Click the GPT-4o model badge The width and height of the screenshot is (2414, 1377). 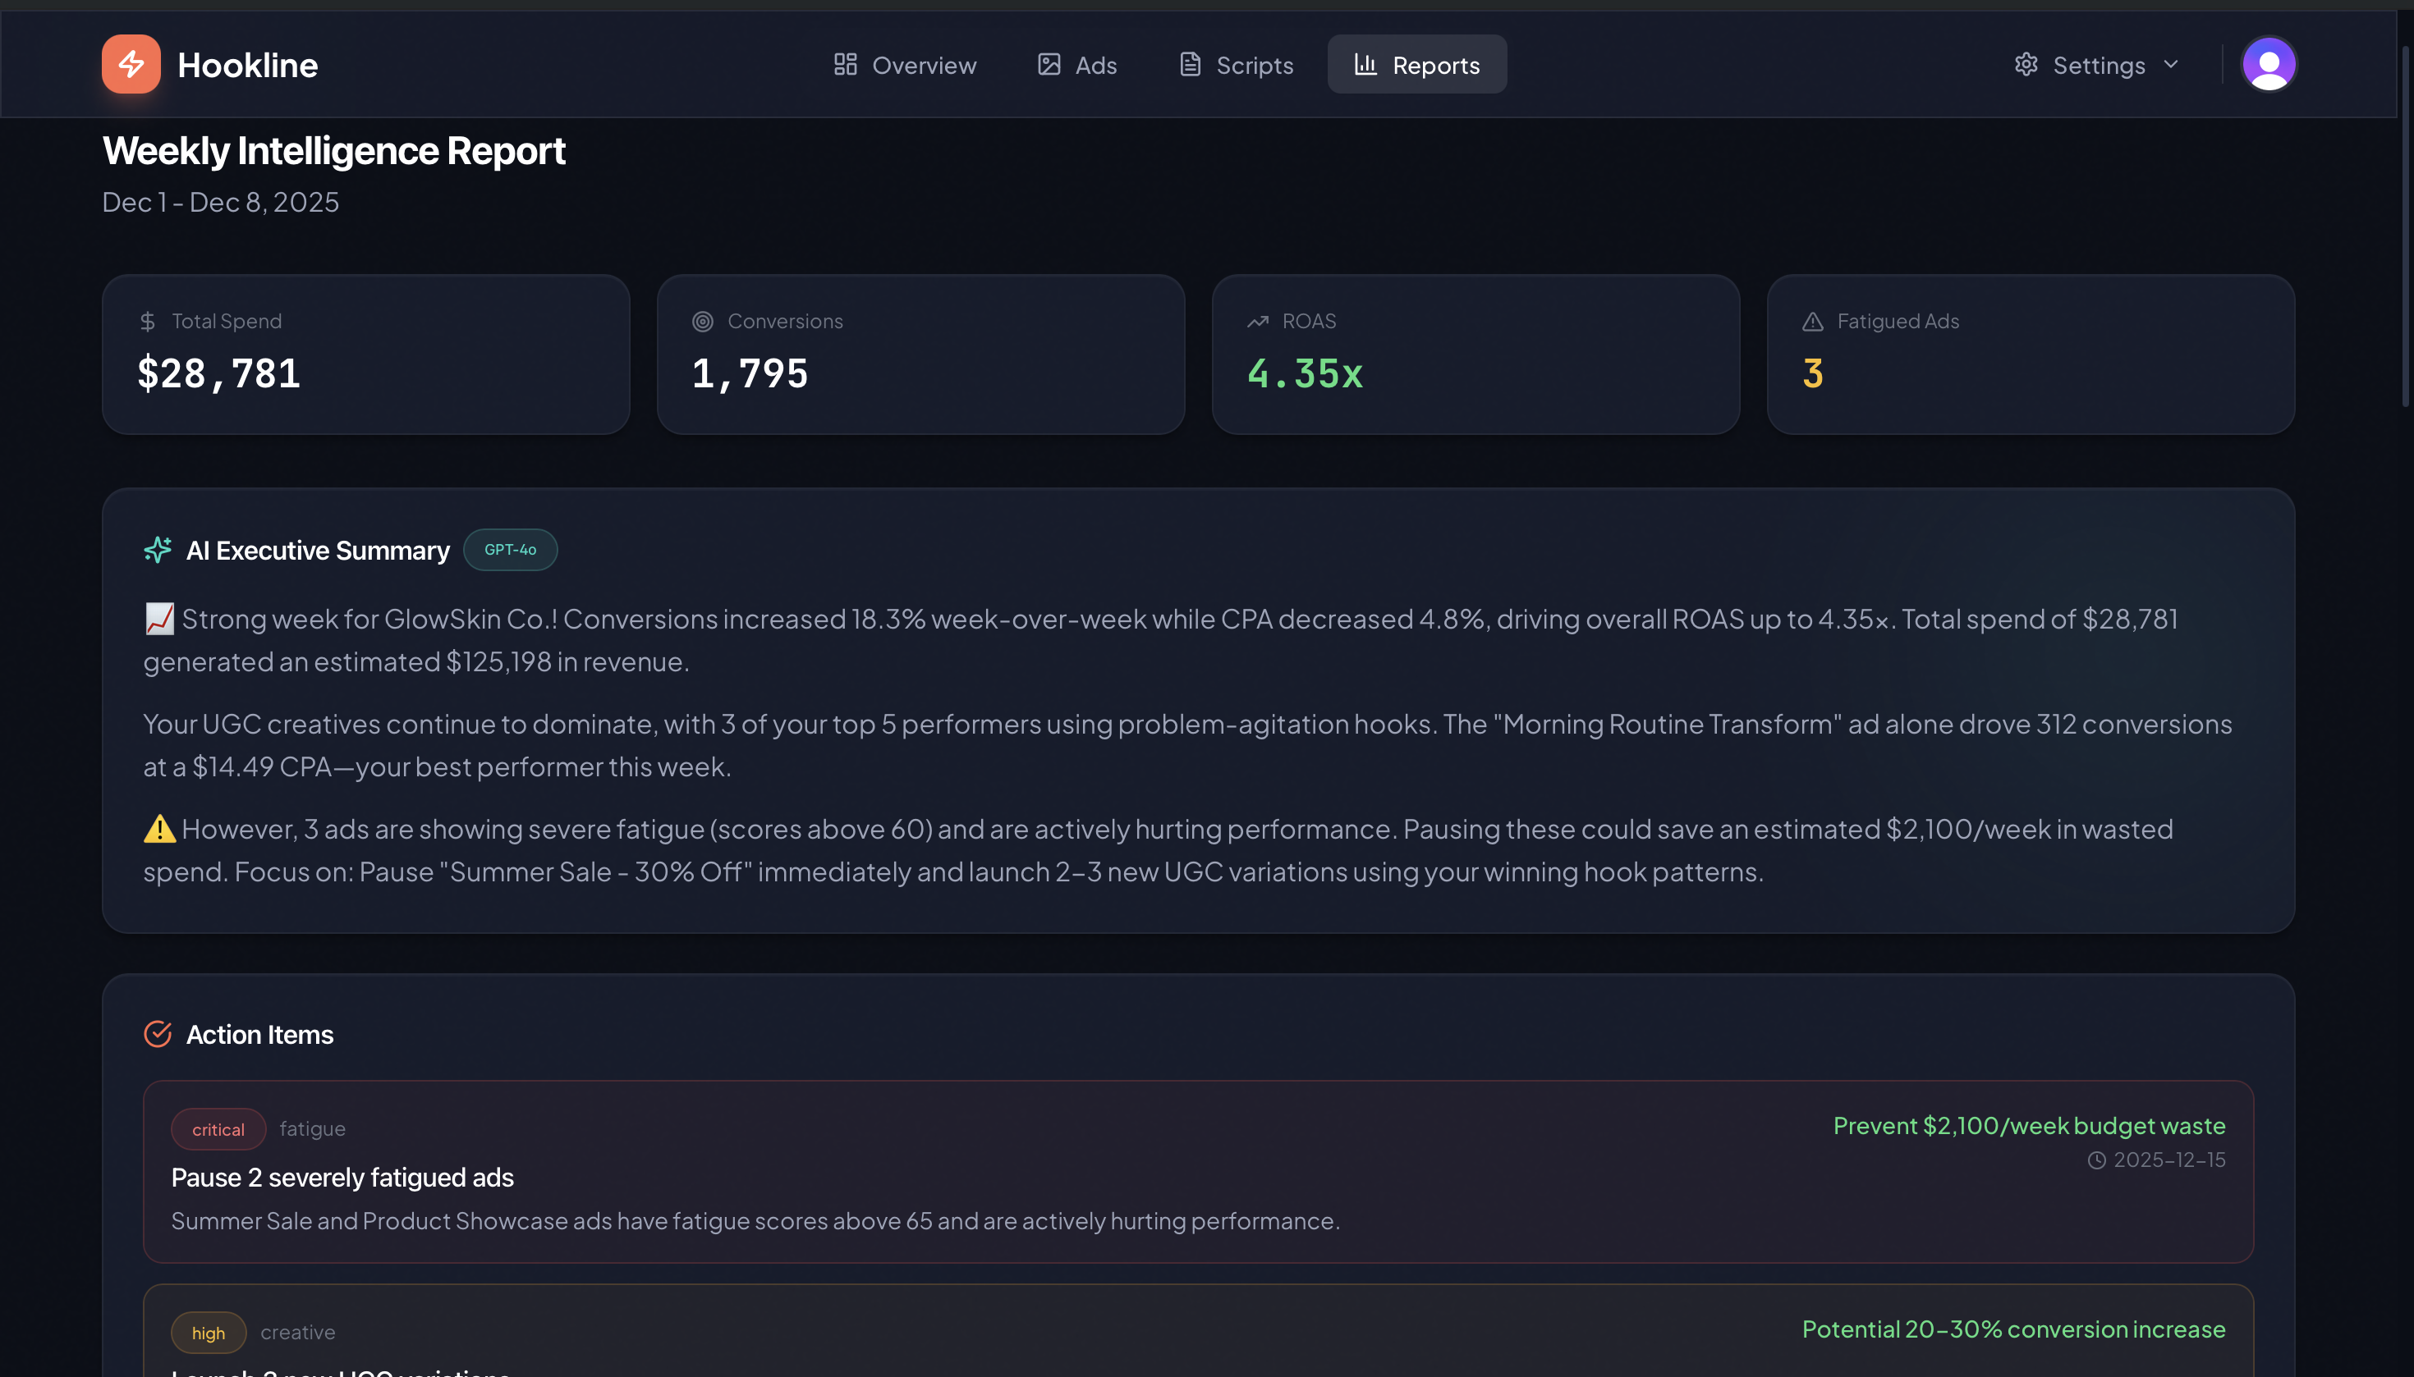point(510,550)
